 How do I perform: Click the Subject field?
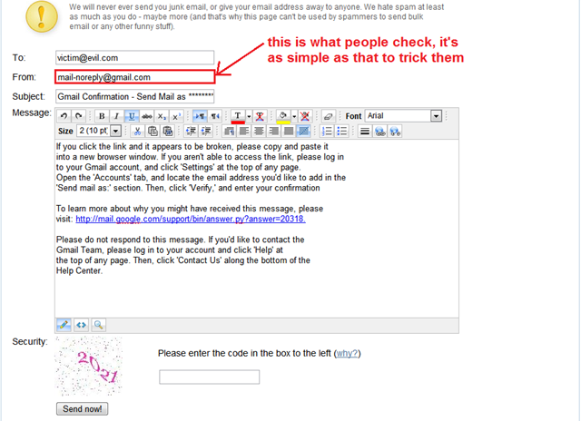pyautogui.click(x=135, y=96)
